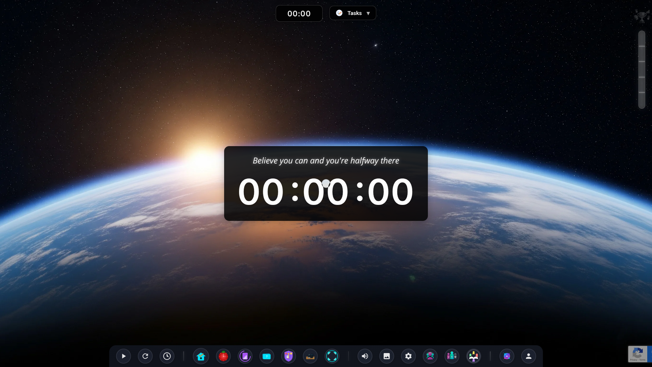Enter fullscreen mode with the circular arrows icon

[332, 356]
